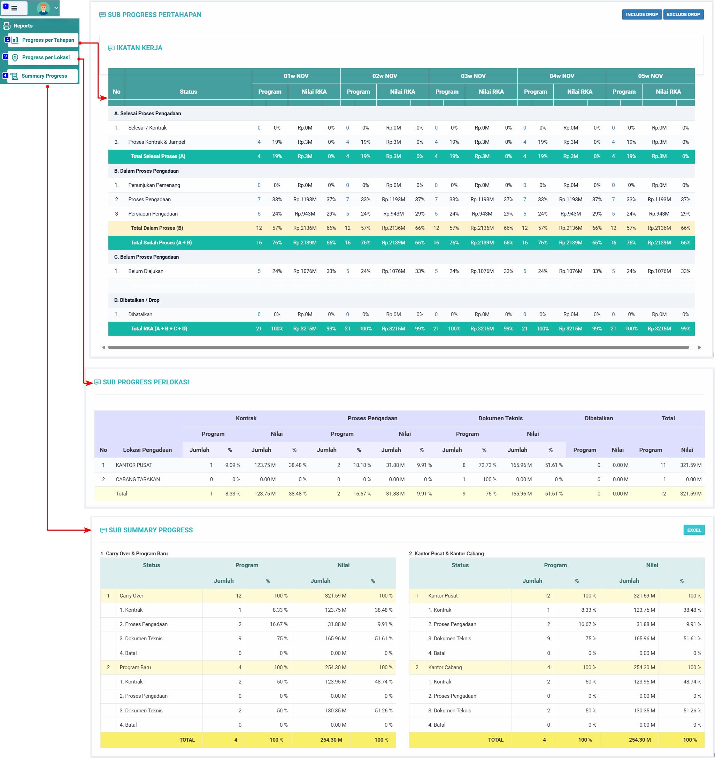Open the Progress per Tahapan report
Screen dimensions: 715x758
tap(48, 40)
